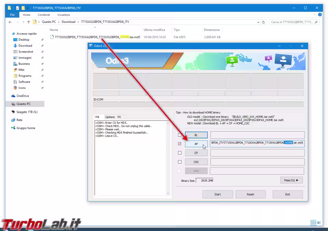Screen dimensions: 328x231
Task: Open the Visualizza ribbon tab
Action: (x=64, y=15)
